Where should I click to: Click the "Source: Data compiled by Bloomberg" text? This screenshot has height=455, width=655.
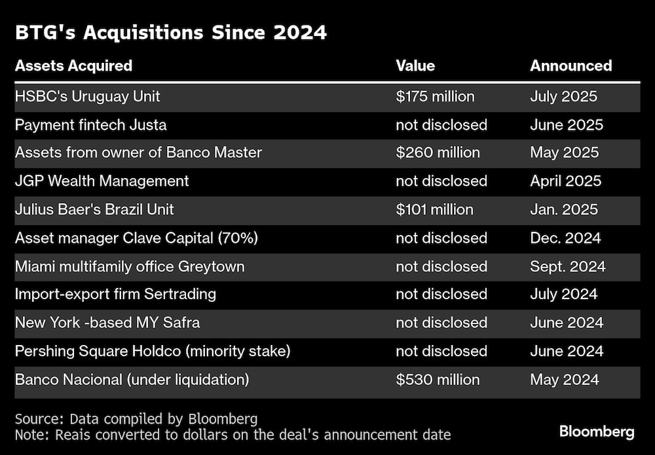[x=136, y=419]
